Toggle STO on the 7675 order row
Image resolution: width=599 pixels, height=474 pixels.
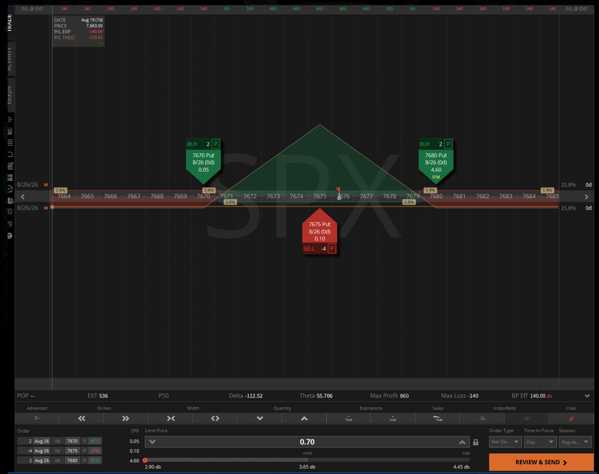95,451
